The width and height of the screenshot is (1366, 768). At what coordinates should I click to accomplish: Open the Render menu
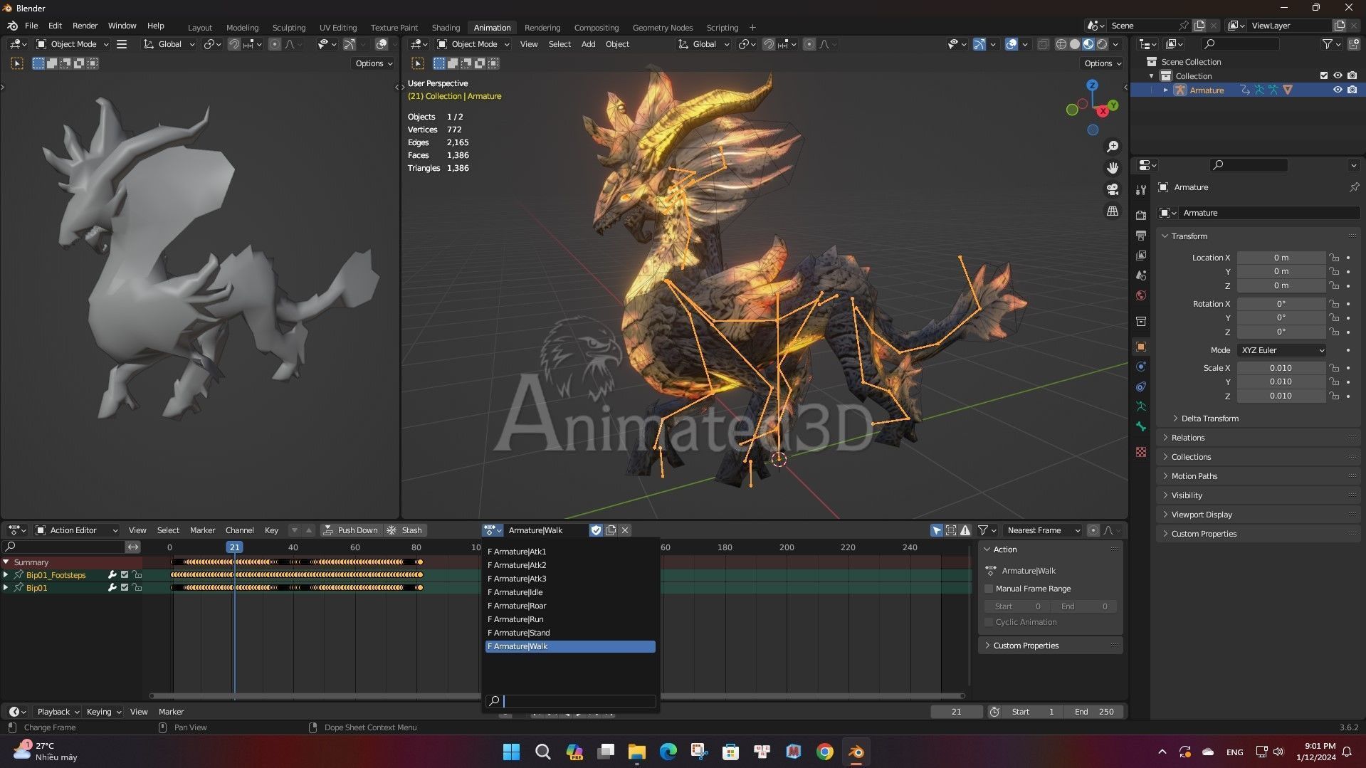pos(85,26)
